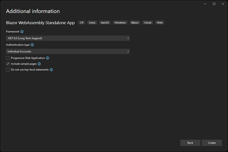Image resolution: width=228 pixels, height=152 pixels.
Task: Click the Framework info icon
Action: pyautogui.click(x=22, y=31)
